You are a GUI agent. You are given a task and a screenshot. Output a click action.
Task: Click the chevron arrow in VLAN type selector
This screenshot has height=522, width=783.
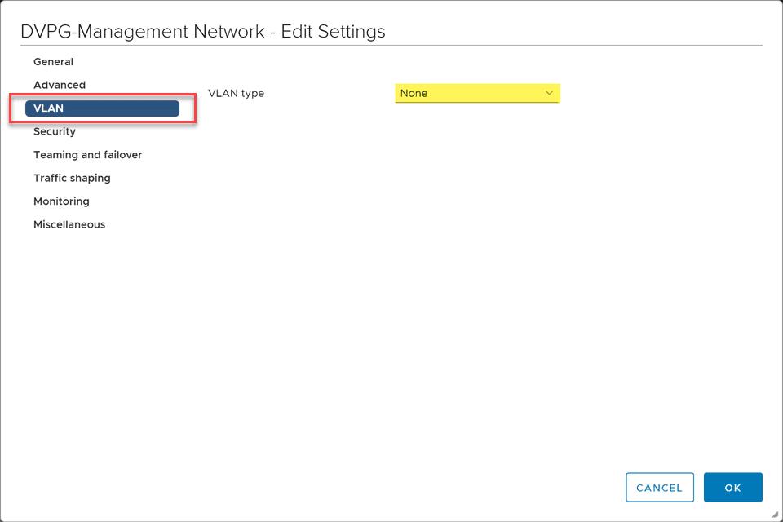549,93
